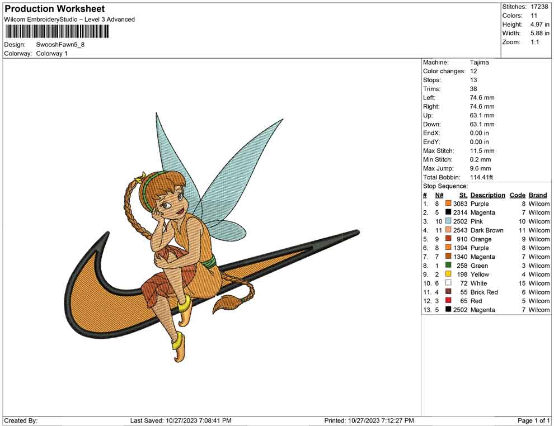Click the Min Stitch value 0.2 mm
Screen dimensions: 554x426
(x=480, y=159)
